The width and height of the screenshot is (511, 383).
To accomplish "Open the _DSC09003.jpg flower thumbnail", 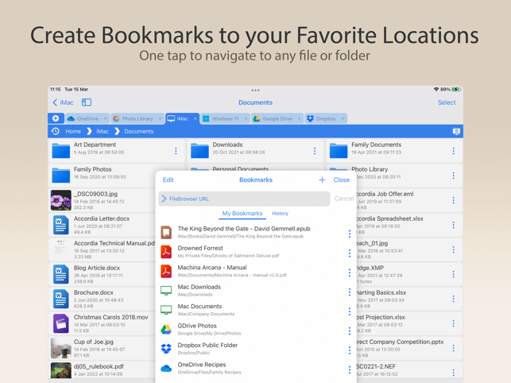I will pos(61,200).
